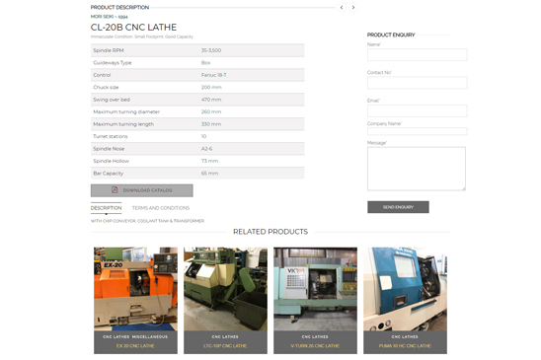The image size is (541, 360).
Task: Focus the Contact No field
Action: [418, 83]
